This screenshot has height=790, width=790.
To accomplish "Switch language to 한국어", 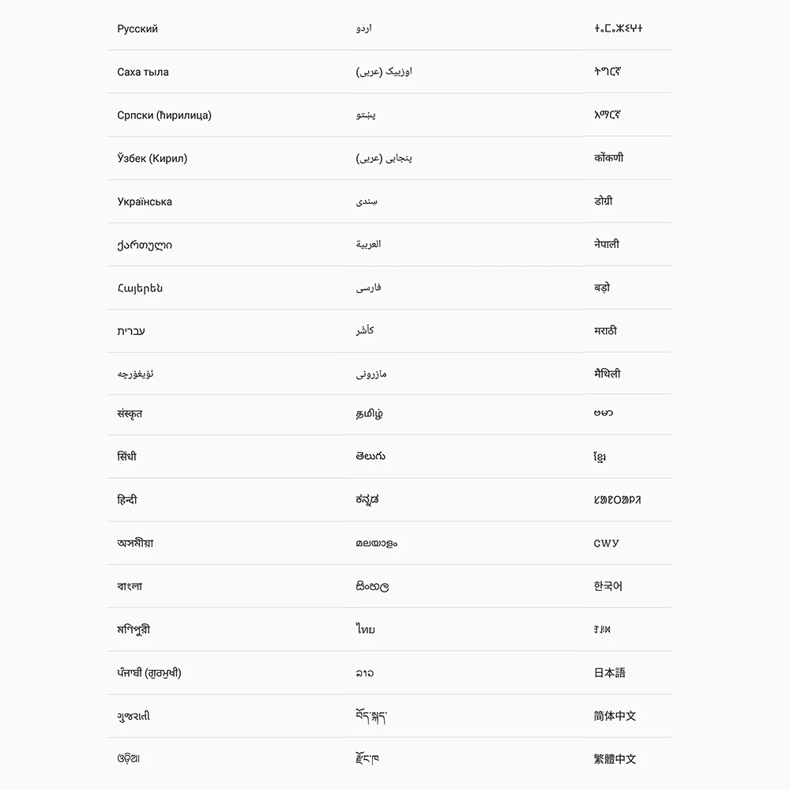I will (608, 586).
